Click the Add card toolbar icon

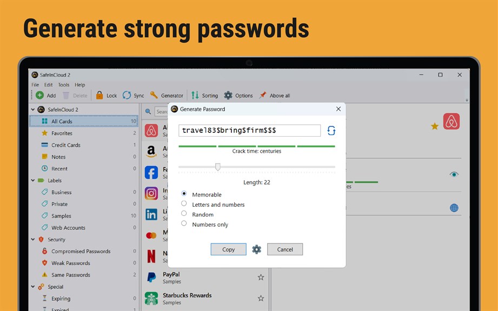click(x=39, y=95)
